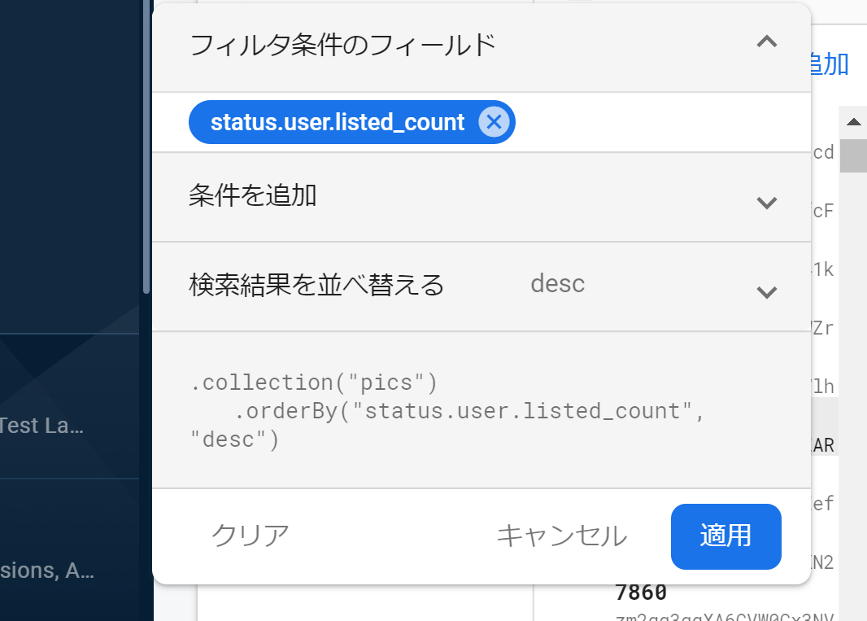Expand the 検索結果を並べ替える section chevron
867x621 pixels.
pos(766,292)
